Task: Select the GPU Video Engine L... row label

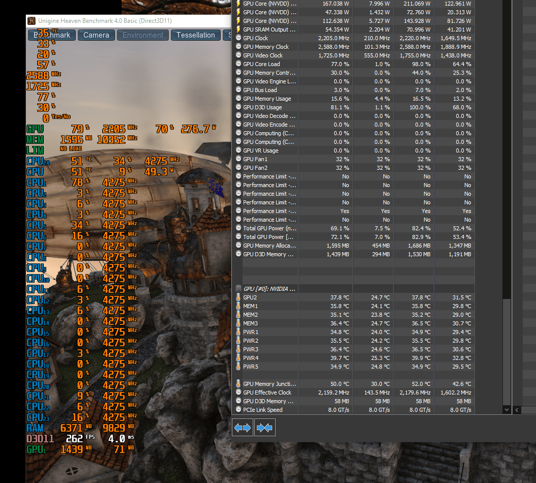Action: 270,81
